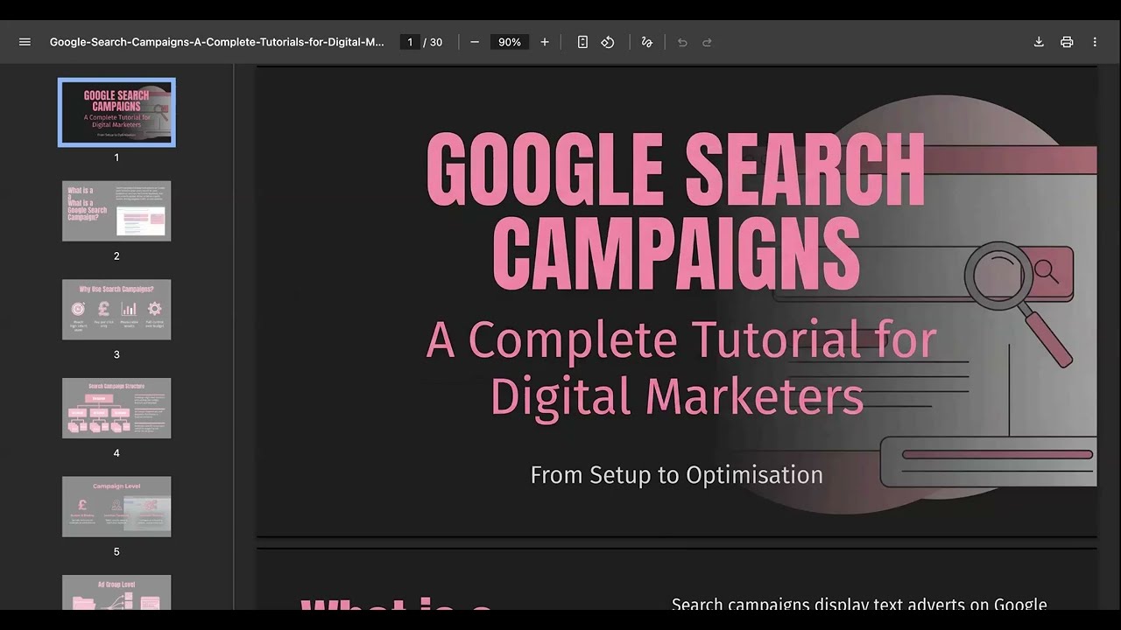This screenshot has width=1121, height=630.
Task: Click the thumbnail label number 3
Action: pyautogui.click(x=116, y=354)
